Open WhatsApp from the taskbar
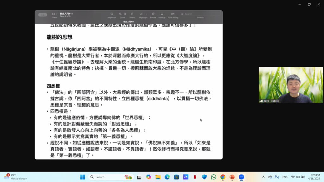 (x=214, y=177)
